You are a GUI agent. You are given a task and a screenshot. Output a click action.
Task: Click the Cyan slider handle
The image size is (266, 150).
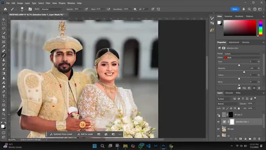tap(239, 65)
